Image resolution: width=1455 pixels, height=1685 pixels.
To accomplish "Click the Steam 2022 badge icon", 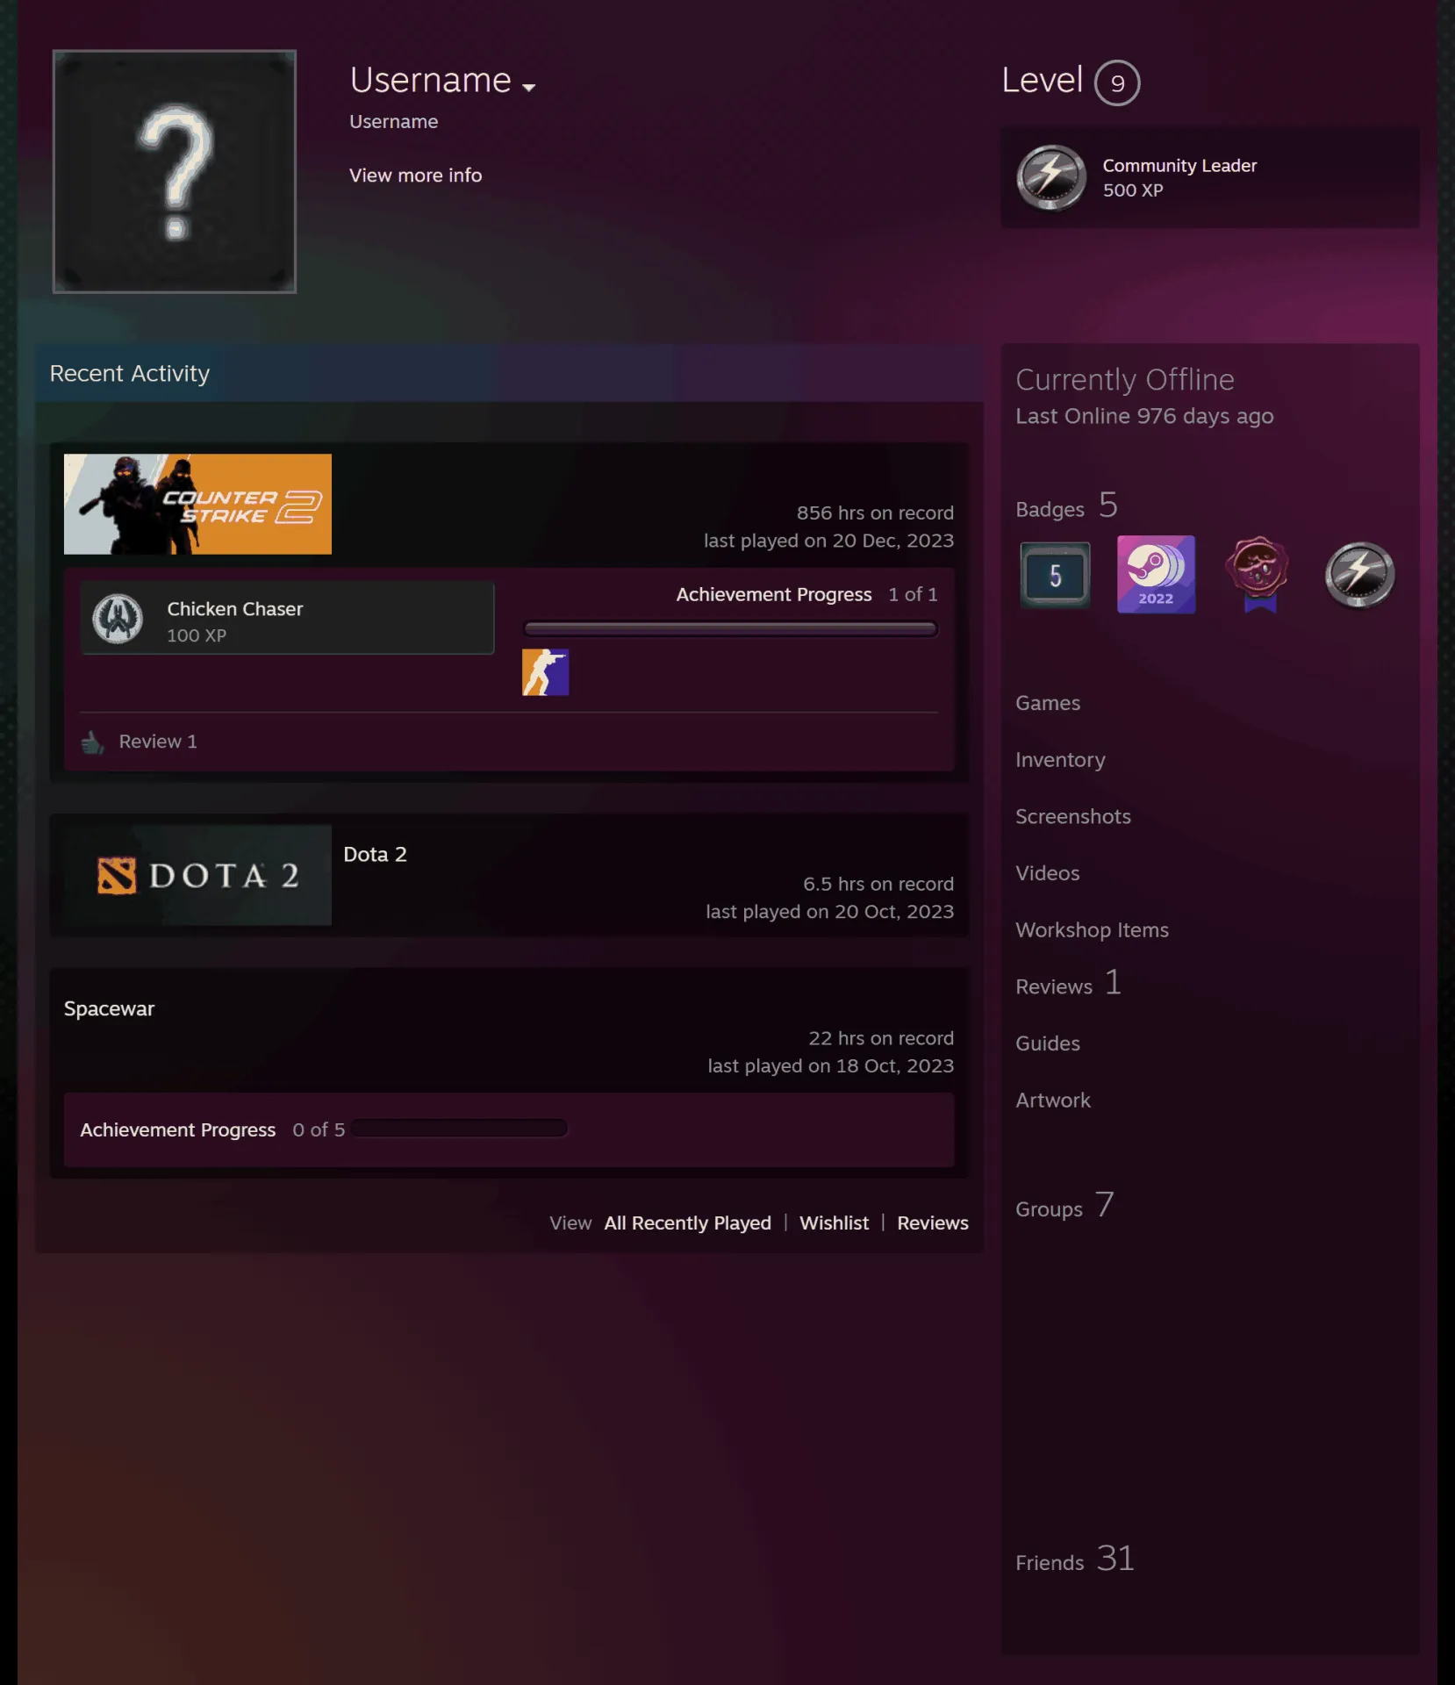I will coord(1156,575).
